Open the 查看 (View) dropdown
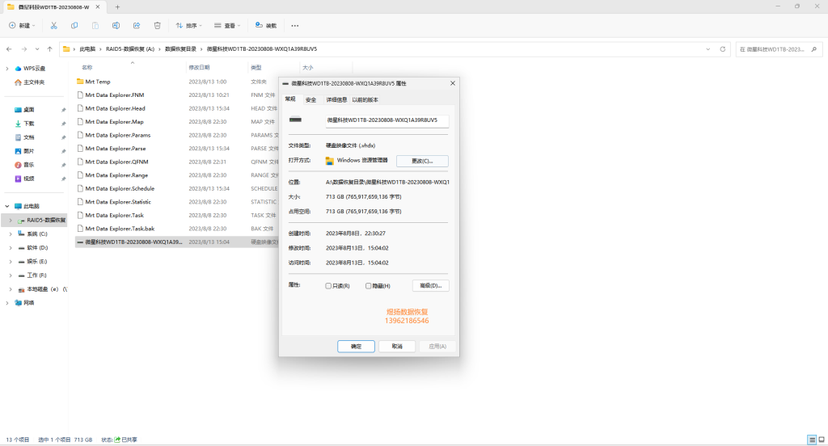 pyautogui.click(x=227, y=25)
